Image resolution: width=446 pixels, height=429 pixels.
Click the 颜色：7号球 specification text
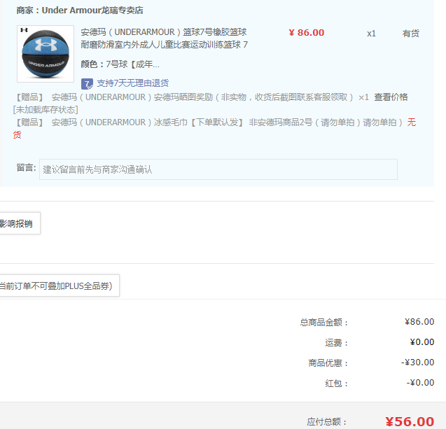click(120, 64)
